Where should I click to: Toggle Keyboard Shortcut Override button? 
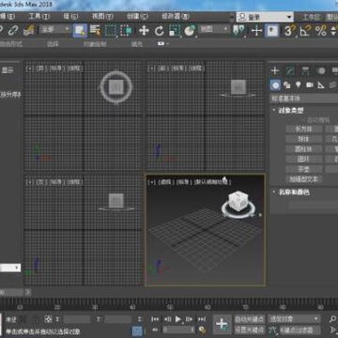[x=271, y=30]
